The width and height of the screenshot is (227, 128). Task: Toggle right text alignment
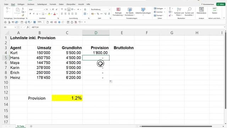point(69,14)
